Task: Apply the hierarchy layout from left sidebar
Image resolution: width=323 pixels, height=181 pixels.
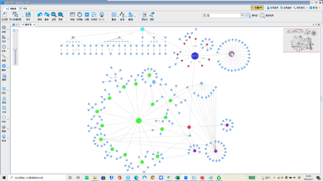Action: (4, 99)
